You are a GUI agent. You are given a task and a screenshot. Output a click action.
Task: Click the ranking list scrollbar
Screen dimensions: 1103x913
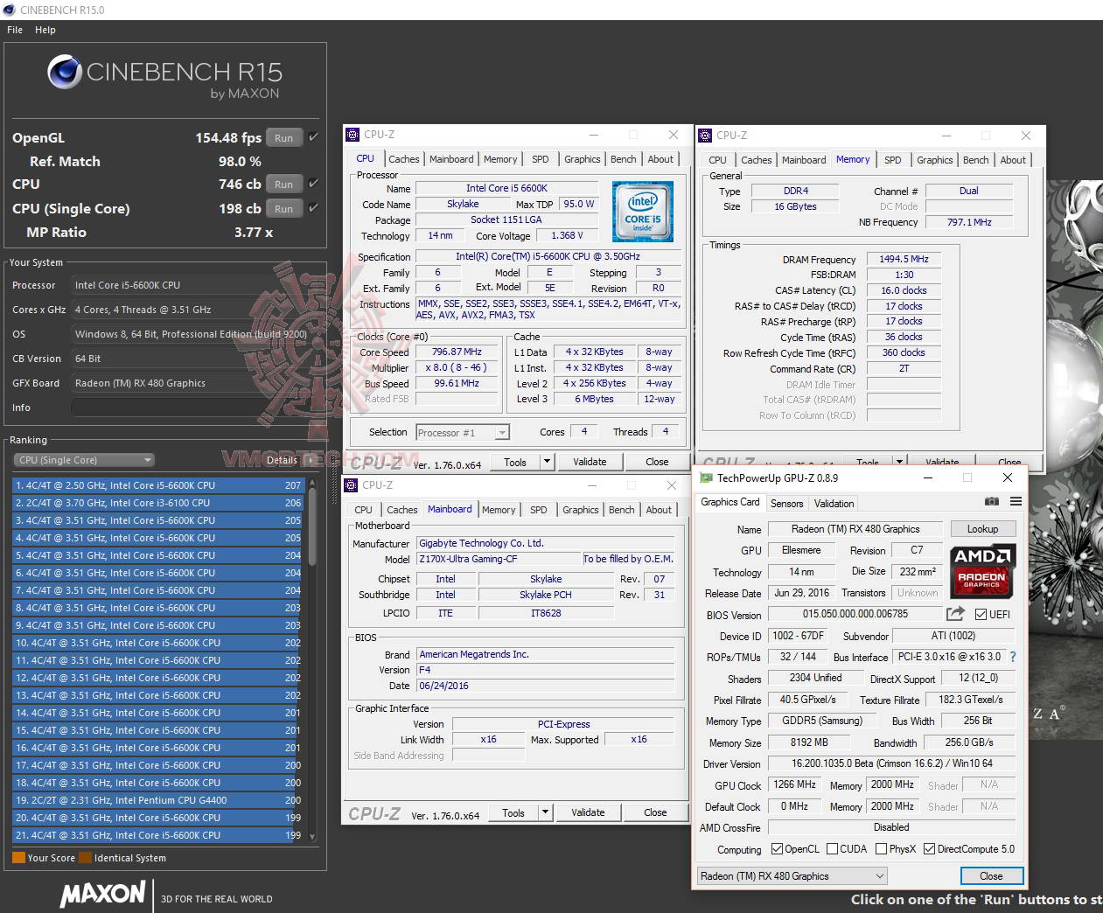tap(312, 659)
